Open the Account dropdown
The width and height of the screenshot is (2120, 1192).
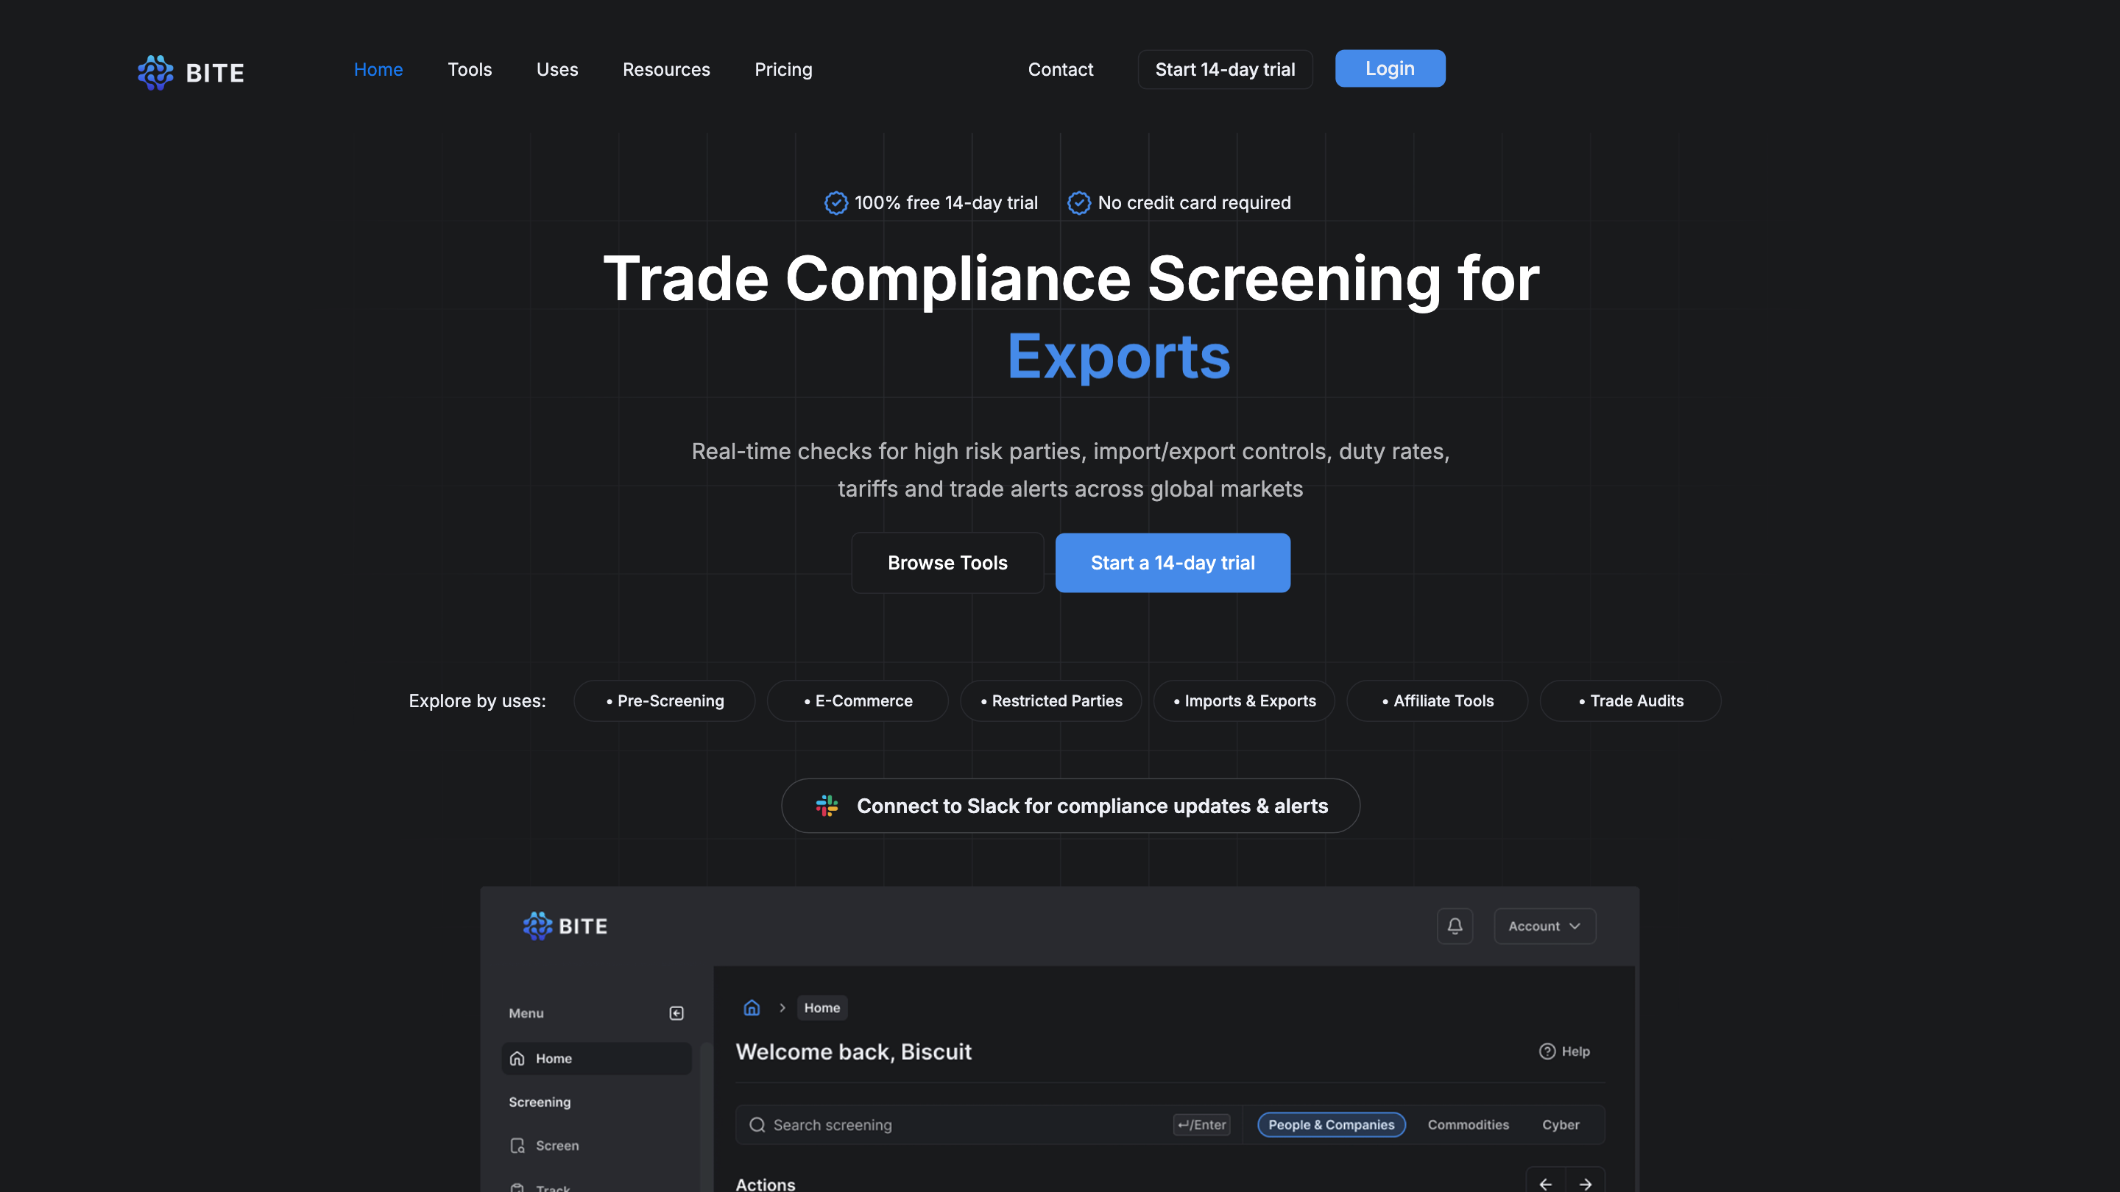(1544, 926)
